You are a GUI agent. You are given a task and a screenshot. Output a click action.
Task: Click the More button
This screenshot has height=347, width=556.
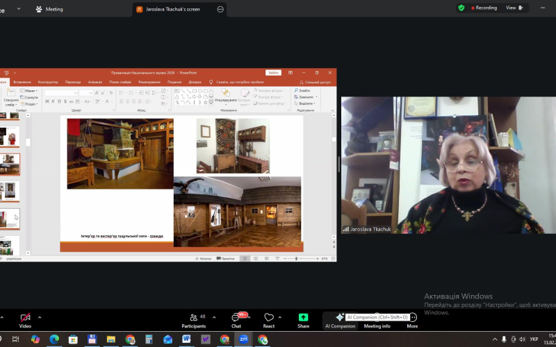point(412,320)
